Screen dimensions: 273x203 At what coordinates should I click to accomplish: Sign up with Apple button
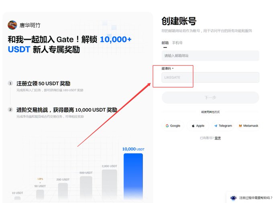tap(198, 126)
